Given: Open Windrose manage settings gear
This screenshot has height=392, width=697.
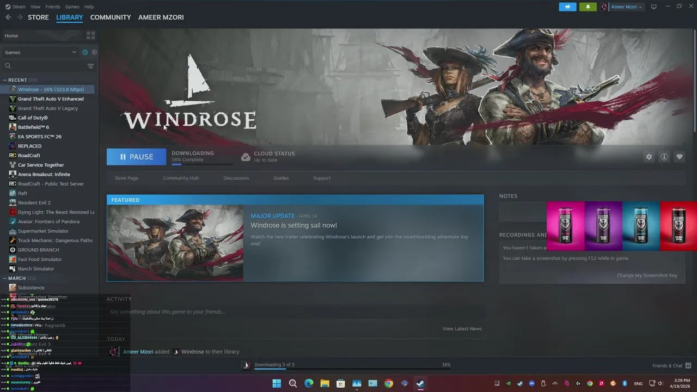Looking at the screenshot, I should (x=649, y=157).
